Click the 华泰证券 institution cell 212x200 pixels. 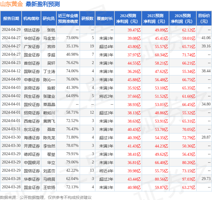[32, 179]
